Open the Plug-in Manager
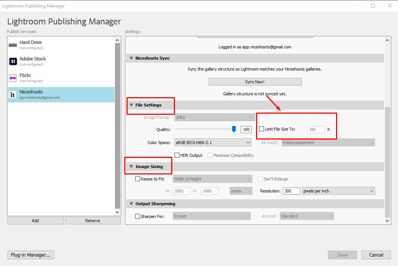The image size is (398, 266). [x=31, y=255]
